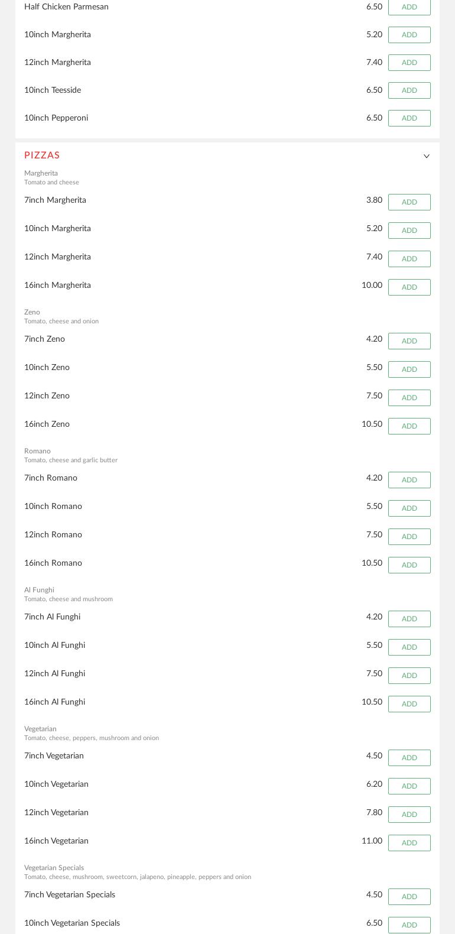Add Half Chicken Parmesan to order

(409, 7)
